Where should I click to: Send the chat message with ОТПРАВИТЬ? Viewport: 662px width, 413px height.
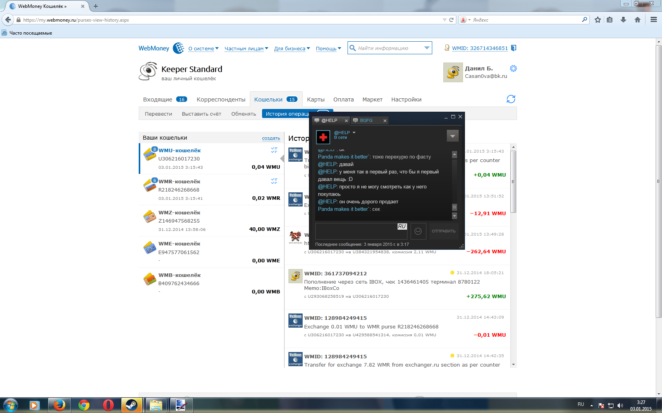pyautogui.click(x=444, y=231)
